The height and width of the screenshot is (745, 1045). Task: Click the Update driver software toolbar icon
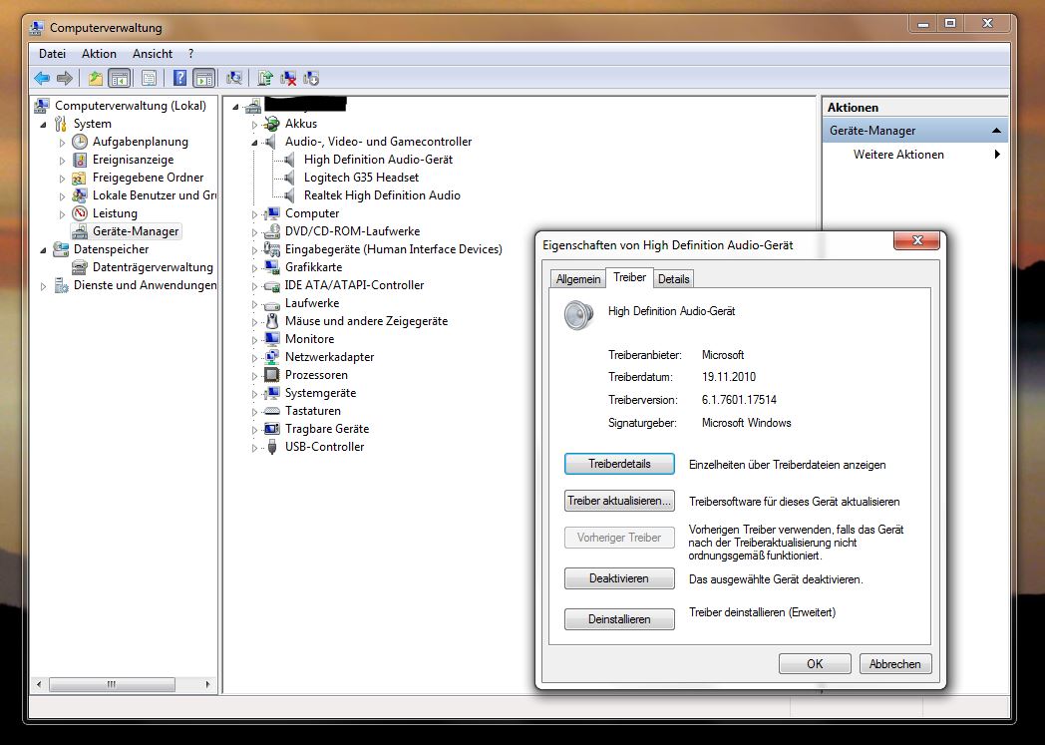265,79
